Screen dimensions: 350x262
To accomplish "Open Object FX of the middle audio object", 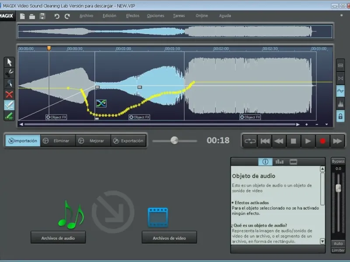I will coord(139,117).
